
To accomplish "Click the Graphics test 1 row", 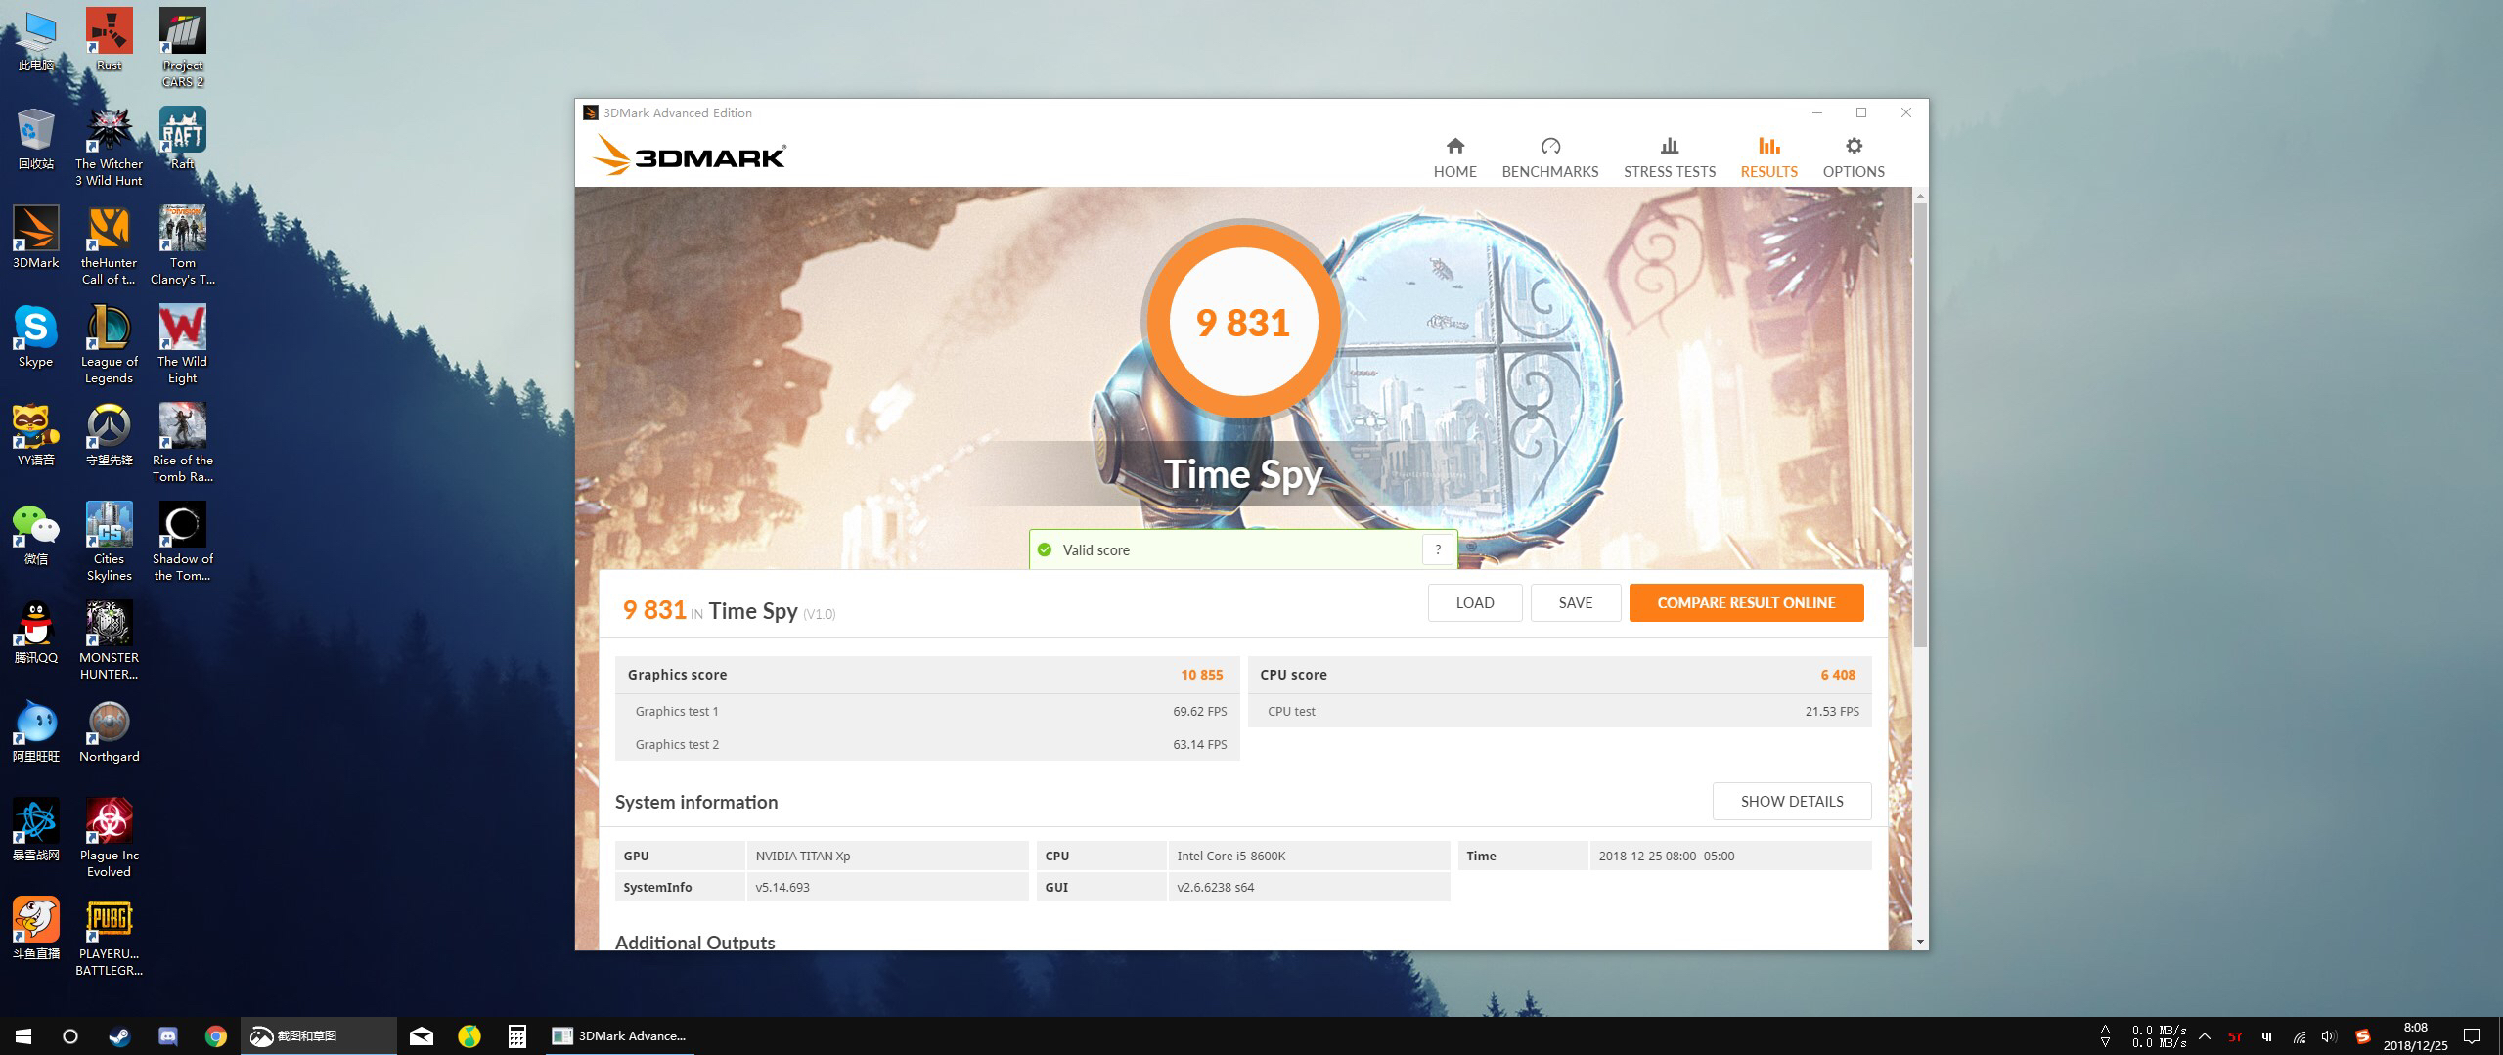I will (x=927, y=711).
